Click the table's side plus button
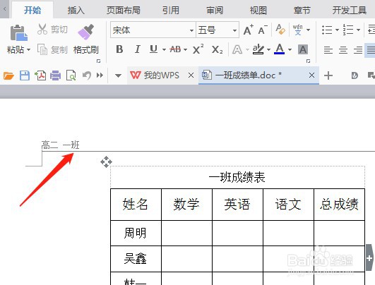 [x=369, y=257]
